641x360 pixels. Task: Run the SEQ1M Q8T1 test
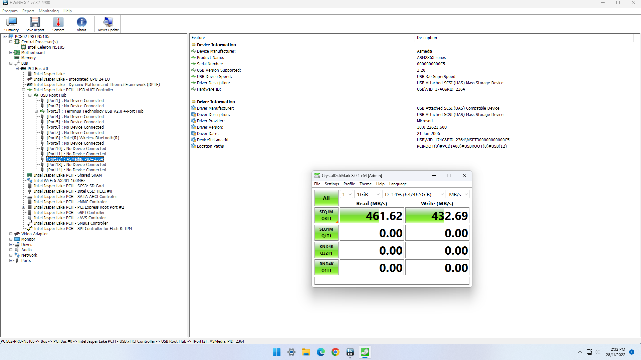click(x=326, y=215)
